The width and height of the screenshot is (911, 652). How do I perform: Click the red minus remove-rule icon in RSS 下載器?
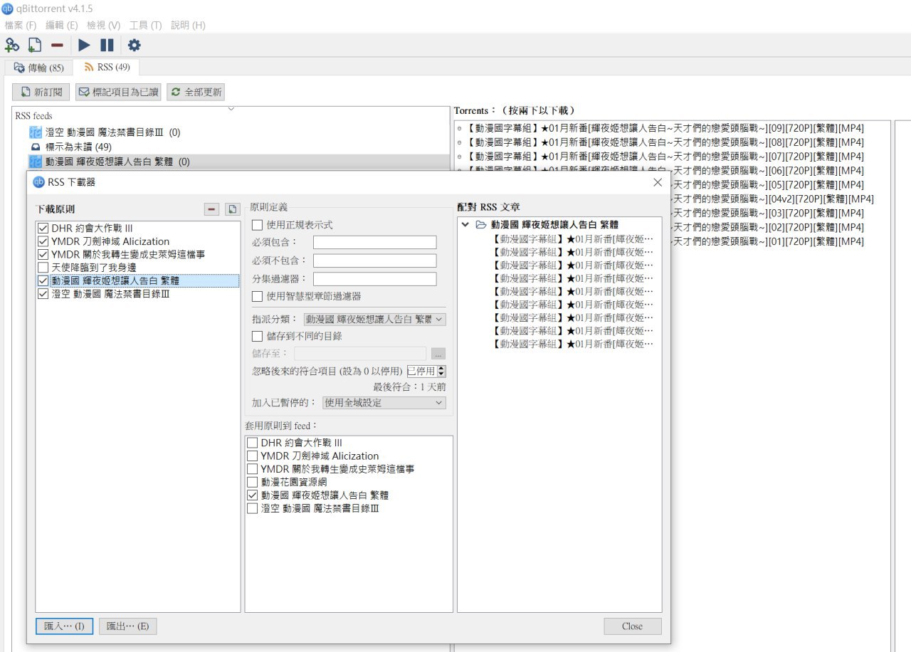click(212, 209)
